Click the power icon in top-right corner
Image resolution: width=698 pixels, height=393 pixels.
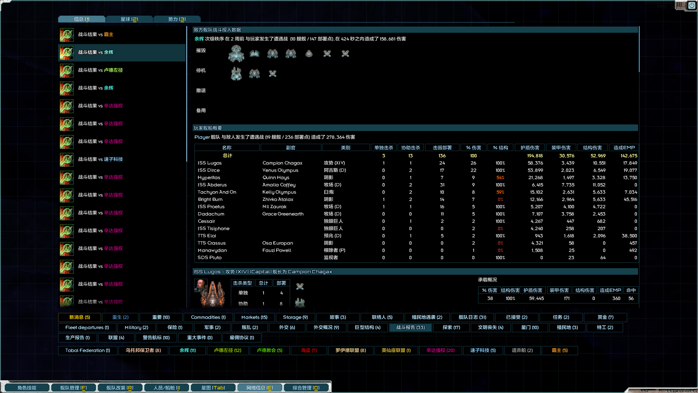(x=691, y=5)
